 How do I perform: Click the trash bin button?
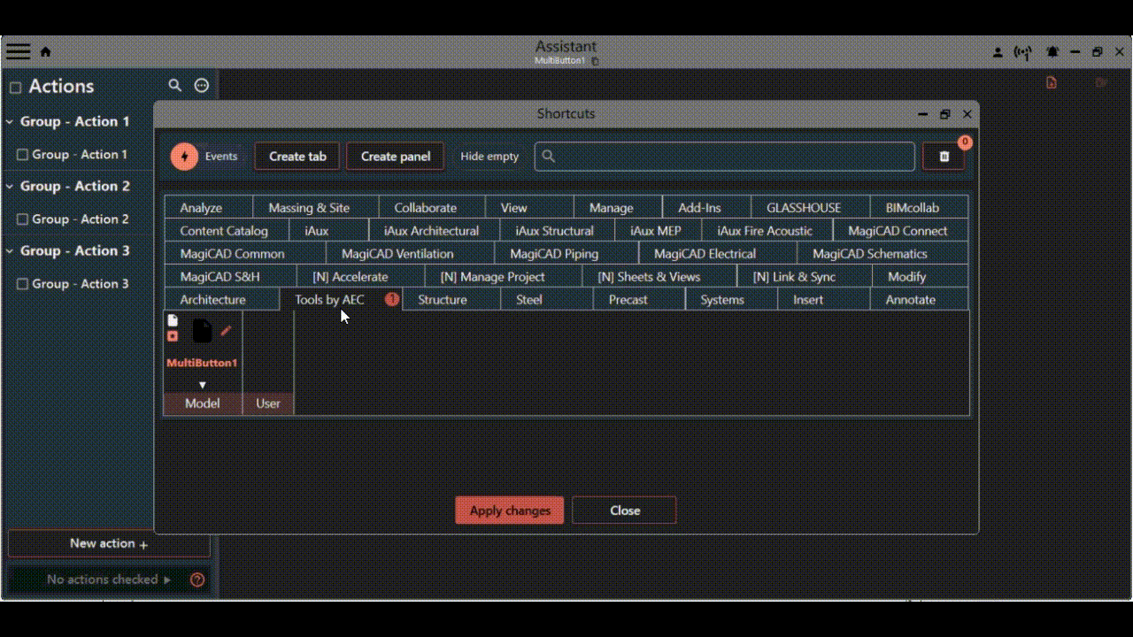click(944, 157)
